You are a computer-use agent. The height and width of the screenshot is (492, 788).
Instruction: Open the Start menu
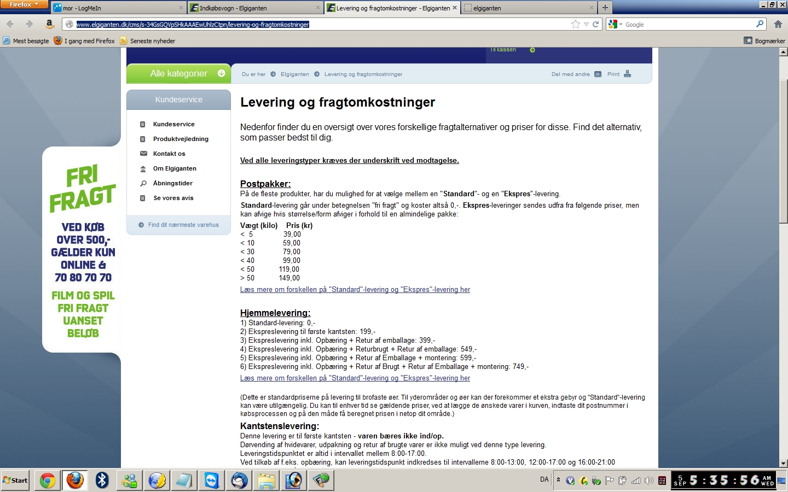tap(15, 481)
